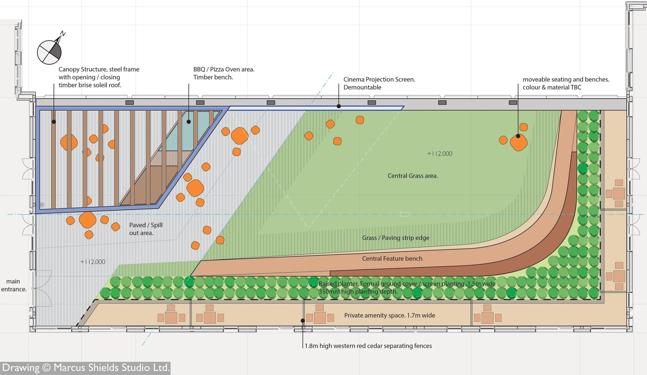Select the 'Raised planter. Formal ground cover' annotation
The image size is (647, 375).
coord(407,288)
